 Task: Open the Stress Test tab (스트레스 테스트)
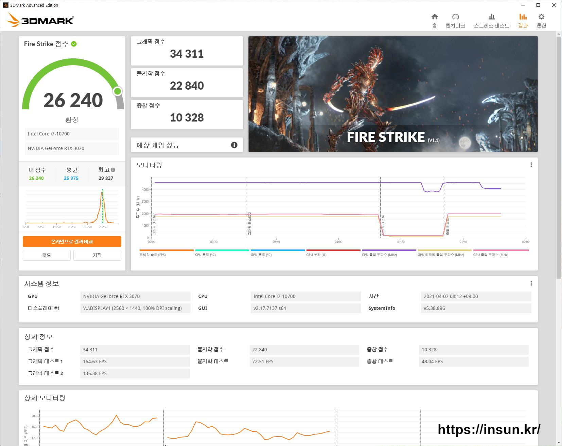(x=492, y=21)
